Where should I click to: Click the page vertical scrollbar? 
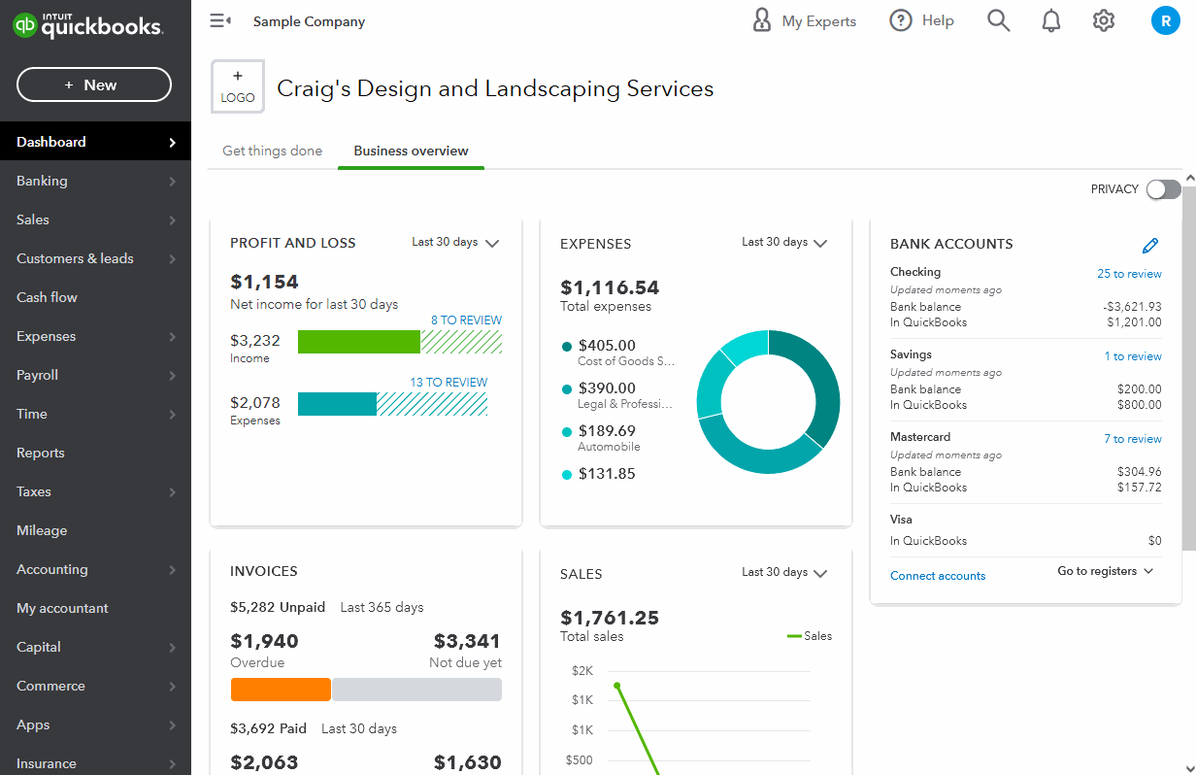point(1189,369)
